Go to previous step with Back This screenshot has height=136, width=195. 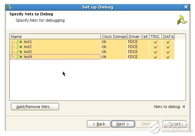[99, 124]
